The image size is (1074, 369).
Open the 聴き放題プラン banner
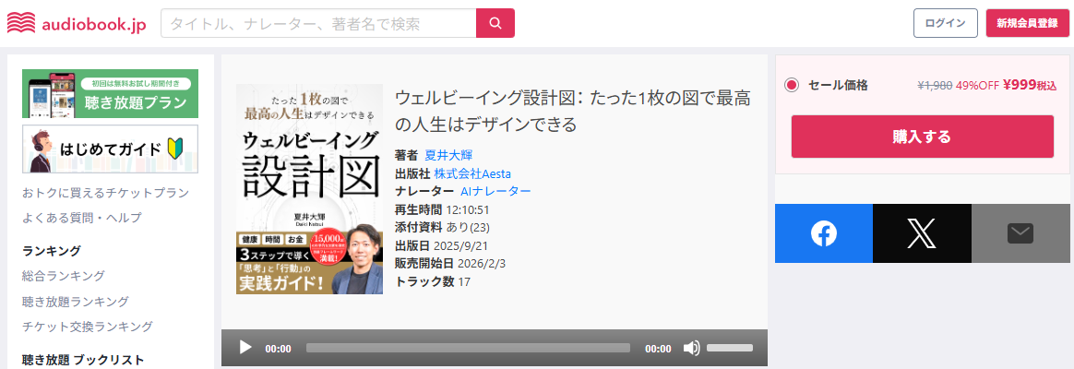[x=111, y=94]
